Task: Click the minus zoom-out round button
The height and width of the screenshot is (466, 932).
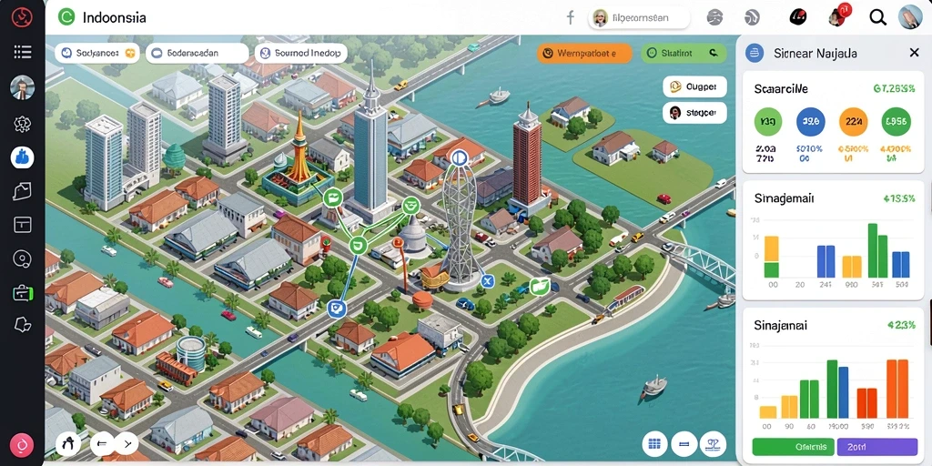Action: 684,443
